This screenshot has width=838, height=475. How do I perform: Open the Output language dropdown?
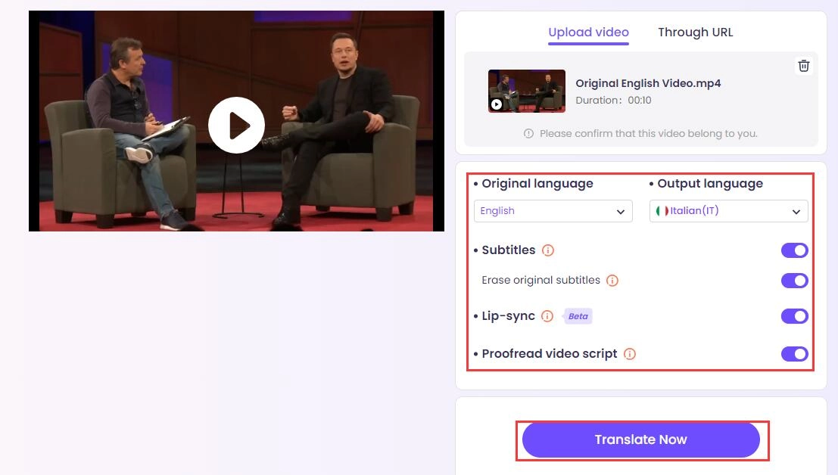[728, 211]
